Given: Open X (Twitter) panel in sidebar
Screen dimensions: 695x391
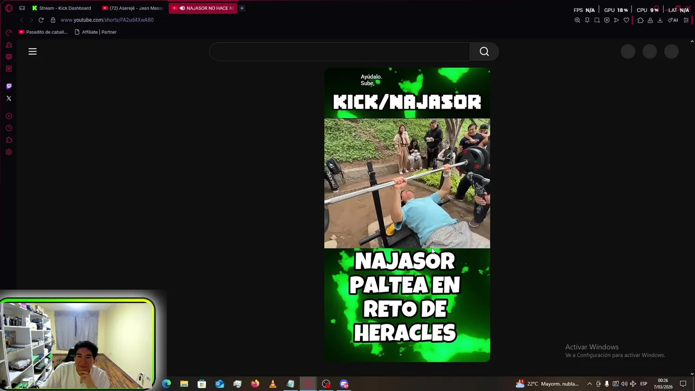Looking at the screenshot, I should 9,98.
